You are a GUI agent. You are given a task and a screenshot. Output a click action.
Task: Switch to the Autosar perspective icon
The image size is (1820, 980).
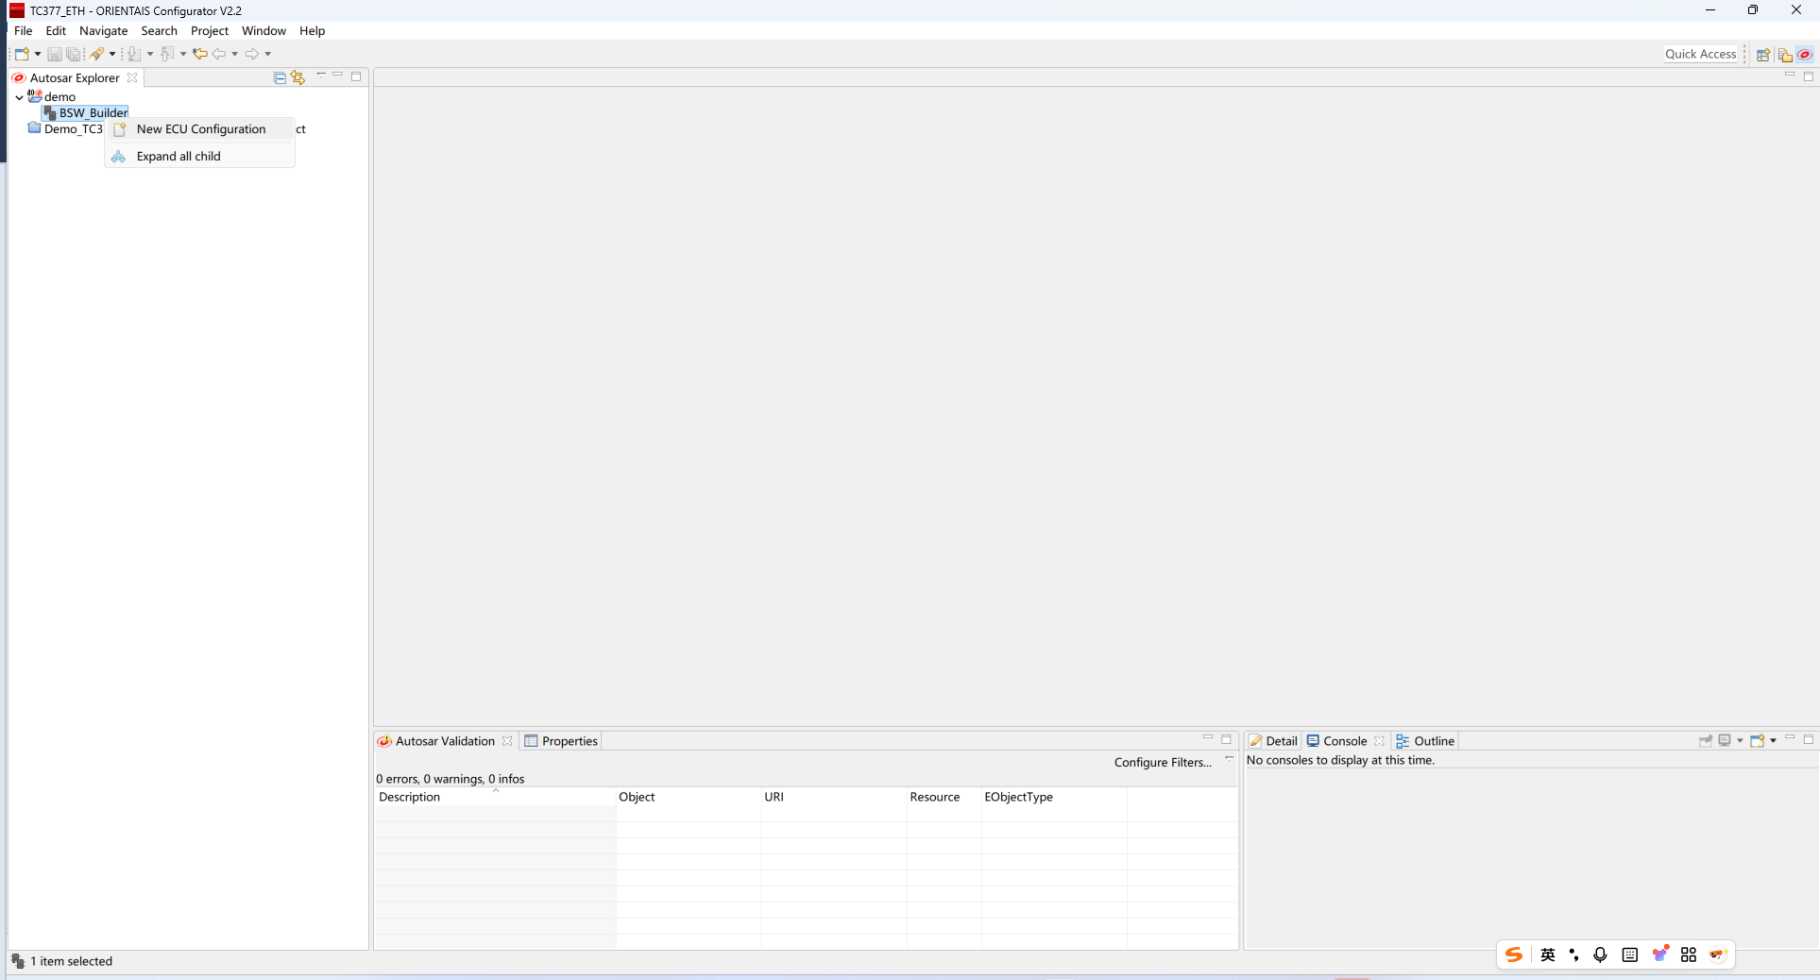1804,55
